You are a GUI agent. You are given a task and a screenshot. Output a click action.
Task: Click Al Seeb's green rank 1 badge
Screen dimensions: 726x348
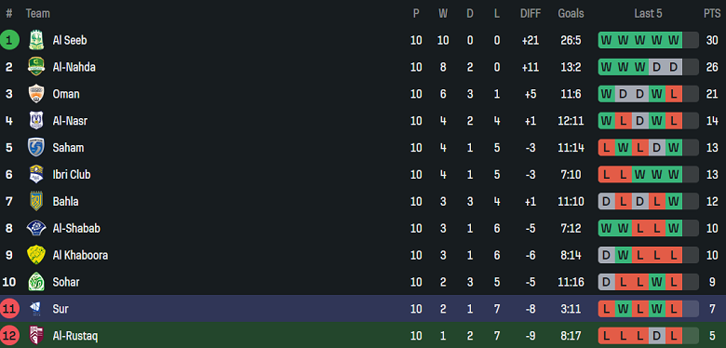pyautogui.click(x=9, y=40)
